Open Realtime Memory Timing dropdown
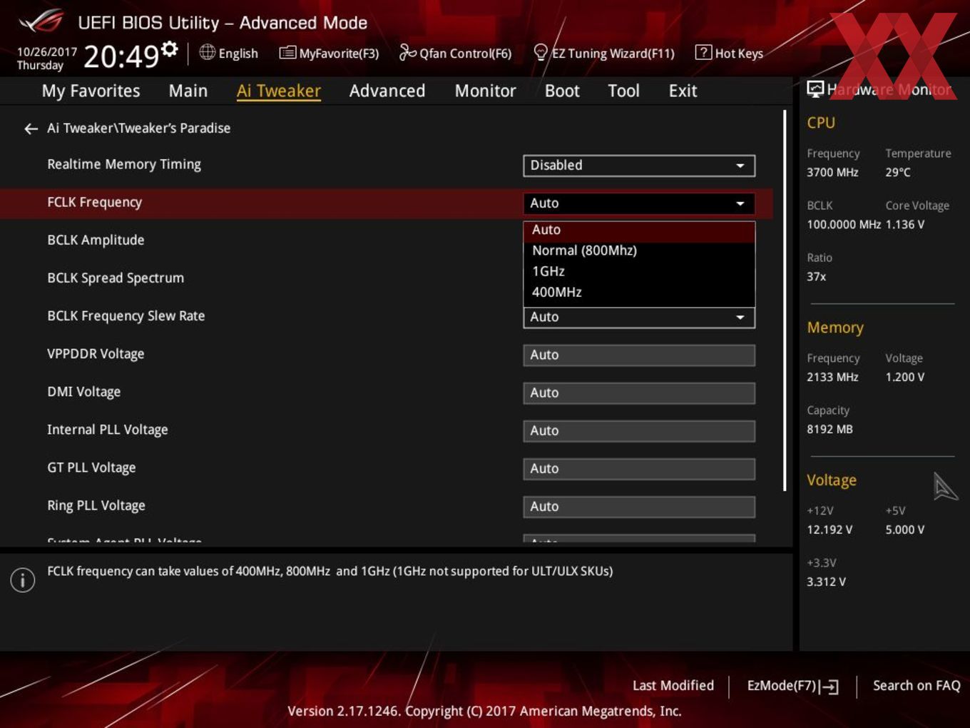Screen dimensions: 970x728 (639, 166)
